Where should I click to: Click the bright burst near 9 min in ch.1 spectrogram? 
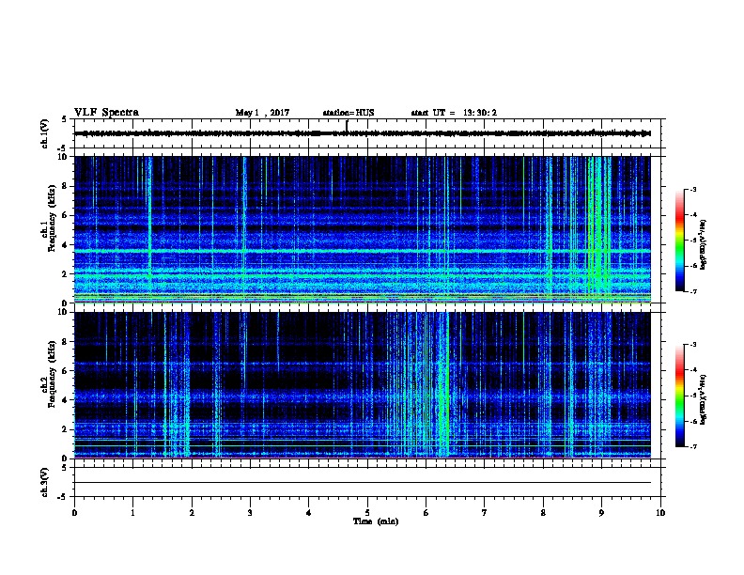coord(598,229)
